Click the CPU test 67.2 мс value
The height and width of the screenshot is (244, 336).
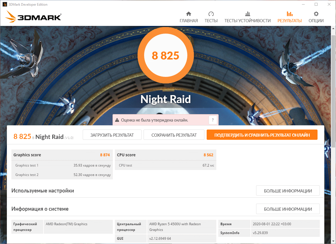208,165
